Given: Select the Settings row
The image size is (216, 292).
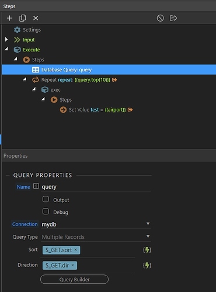Looking at the screenshot, I should (x=109, y=30).
